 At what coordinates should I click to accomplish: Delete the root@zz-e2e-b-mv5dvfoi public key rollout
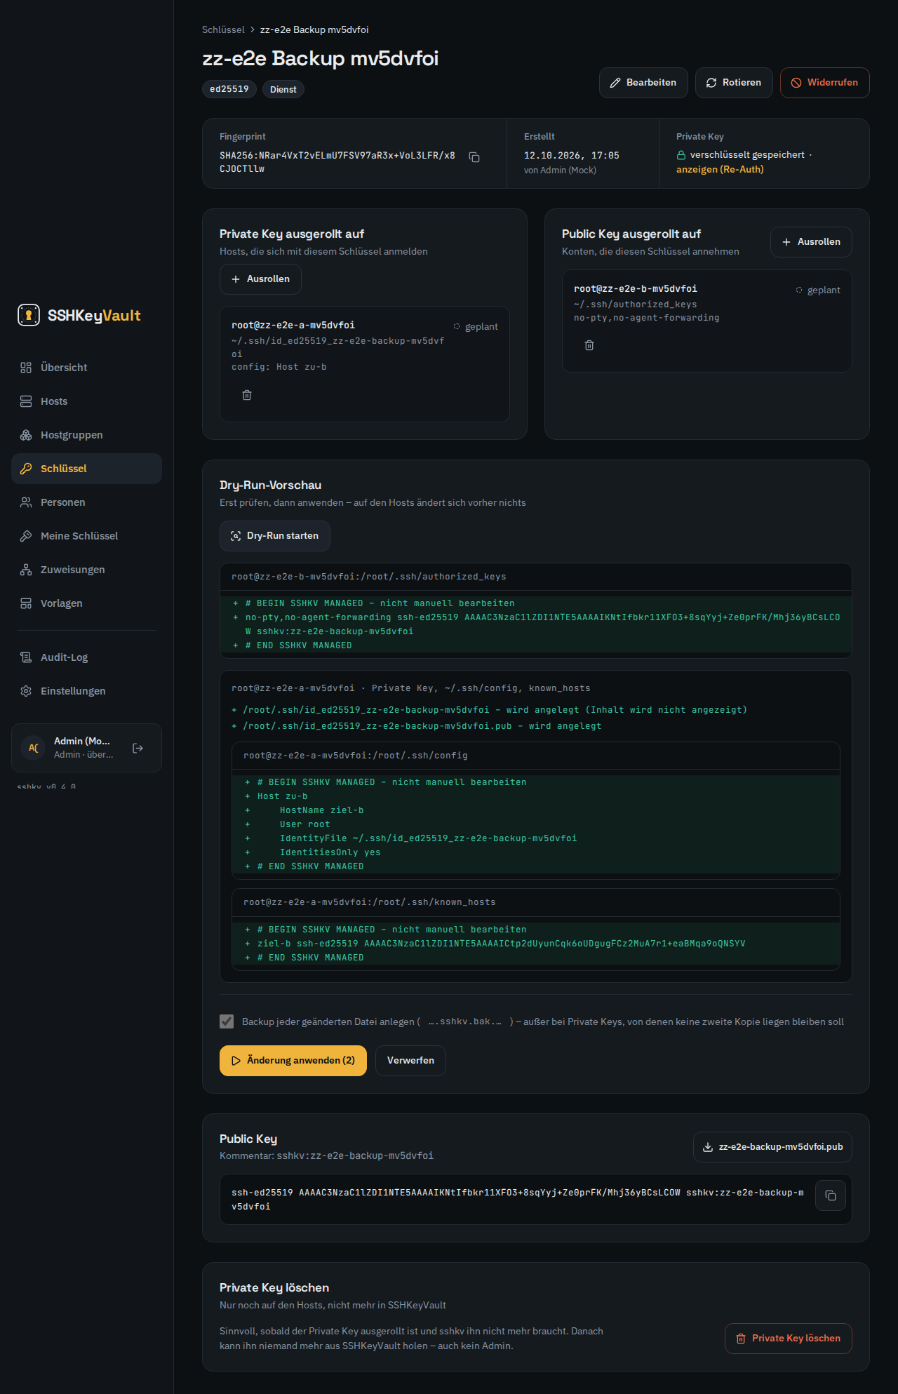(x=589, y=345)
